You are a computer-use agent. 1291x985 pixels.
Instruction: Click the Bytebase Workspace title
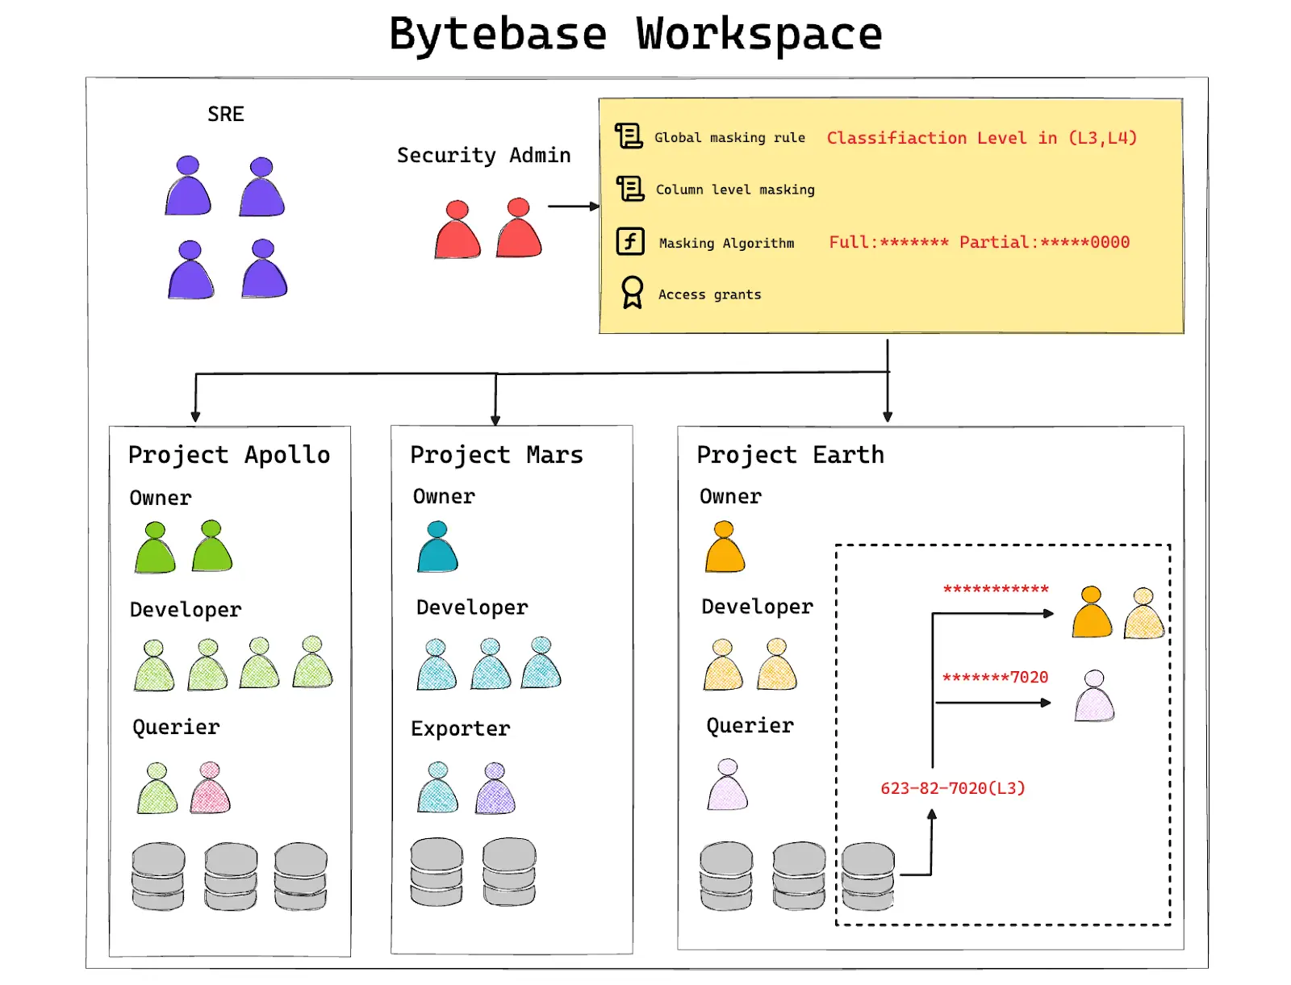[636, 34]
